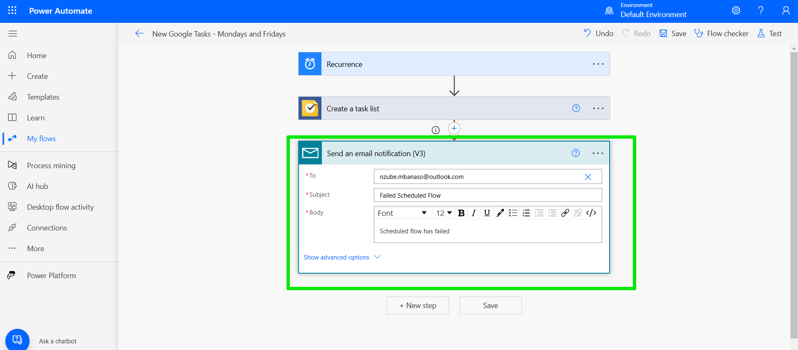This screenshot has height=350, width=798.
Task: Toggle underline formatting in Body
Action: (x=487, y=213)
